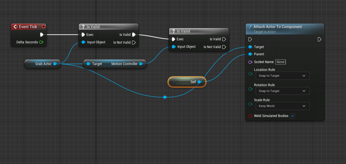Click Is Valid output pin of first Is Valid node

pyautogui.click(x=134, y=35)
